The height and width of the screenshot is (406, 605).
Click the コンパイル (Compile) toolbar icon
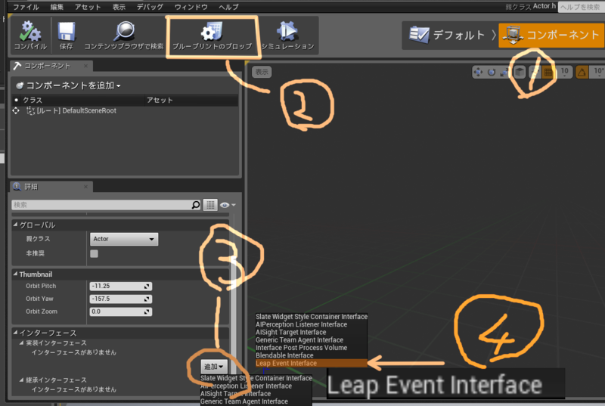click(x=30, y=31)
